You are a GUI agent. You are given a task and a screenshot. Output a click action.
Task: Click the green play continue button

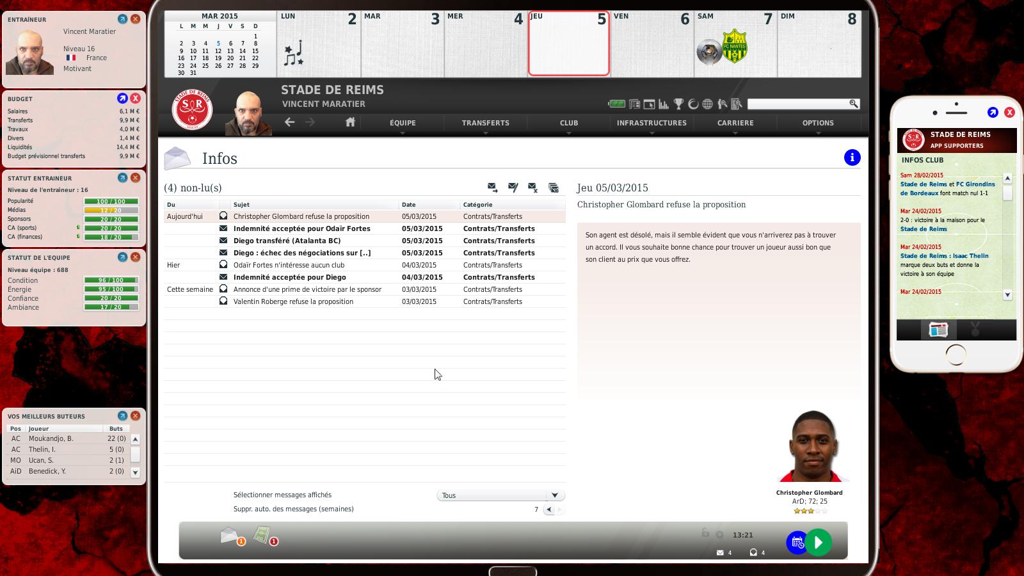[x=819, y=542]
